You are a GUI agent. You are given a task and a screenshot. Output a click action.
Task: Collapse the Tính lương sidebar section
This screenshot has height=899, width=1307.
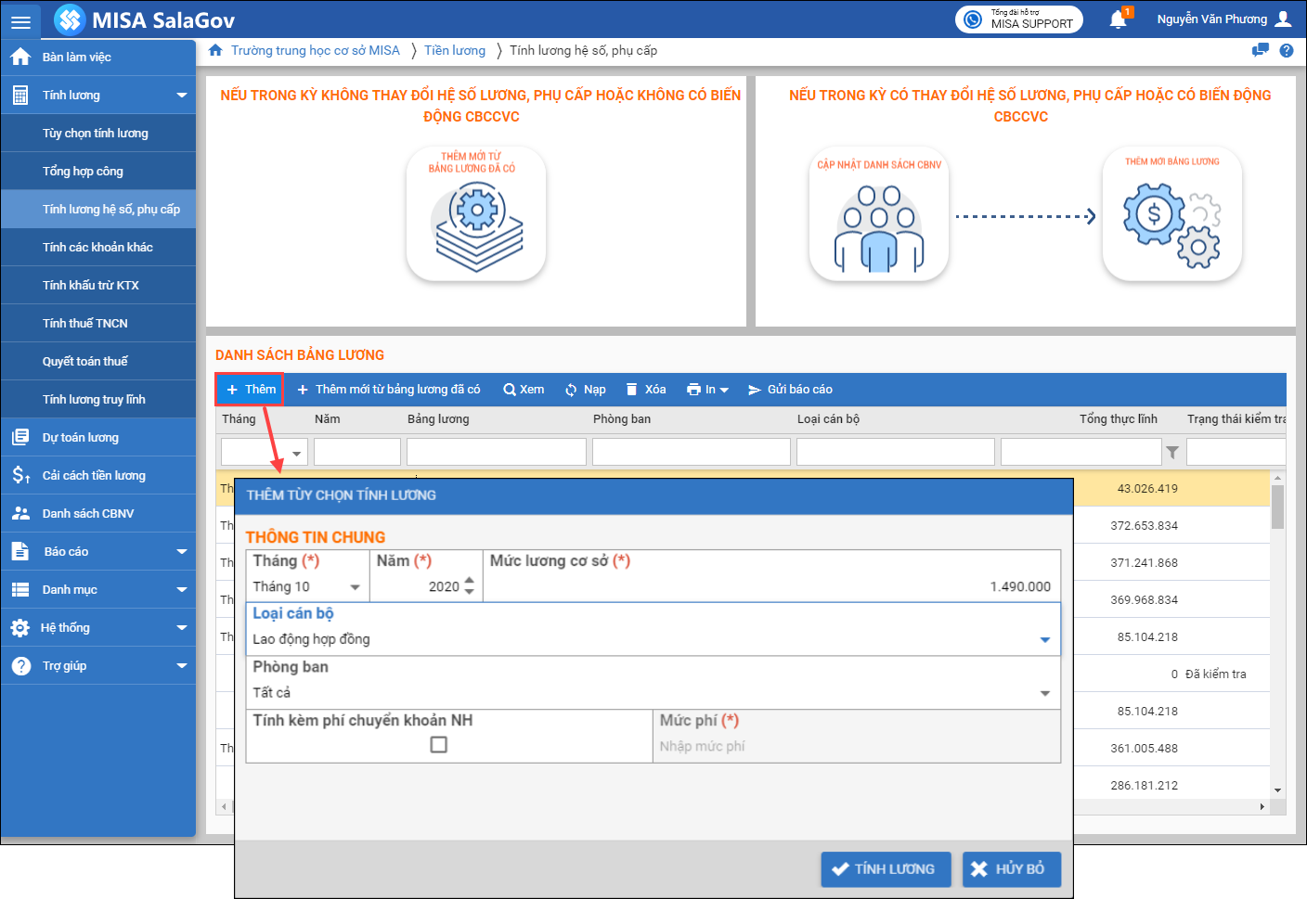pyautogui.click(x=182, y=95)
